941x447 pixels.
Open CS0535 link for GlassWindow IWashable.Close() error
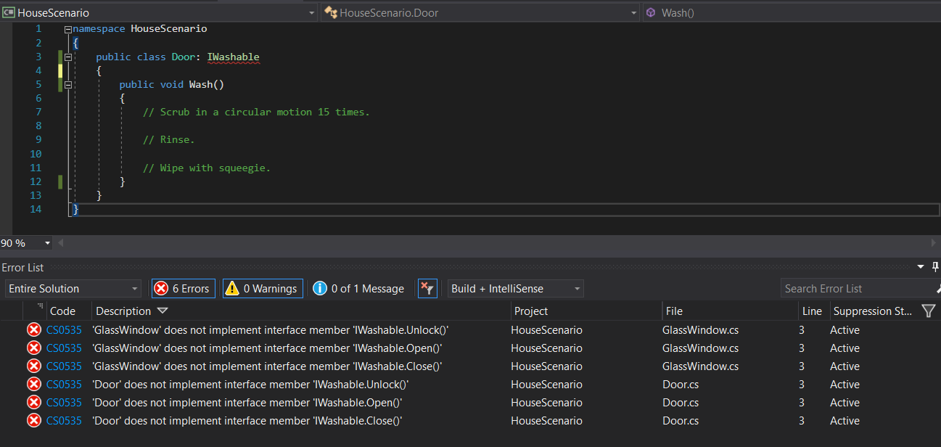coord(64,366)
